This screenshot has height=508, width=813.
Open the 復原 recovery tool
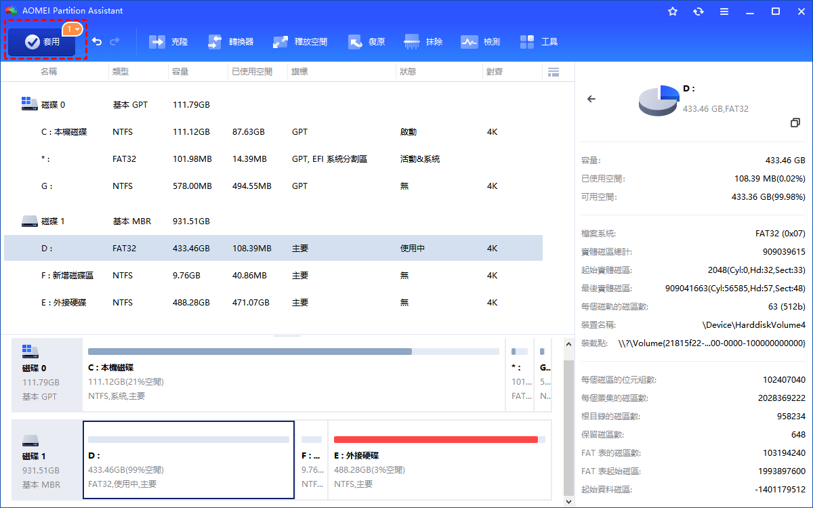pos(367,42)
